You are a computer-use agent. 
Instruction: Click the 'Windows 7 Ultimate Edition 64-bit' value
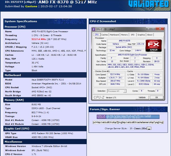coord(49,146)
